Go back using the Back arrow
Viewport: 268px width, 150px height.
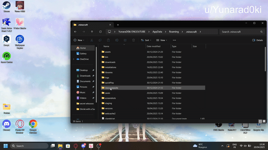point(75,32)
